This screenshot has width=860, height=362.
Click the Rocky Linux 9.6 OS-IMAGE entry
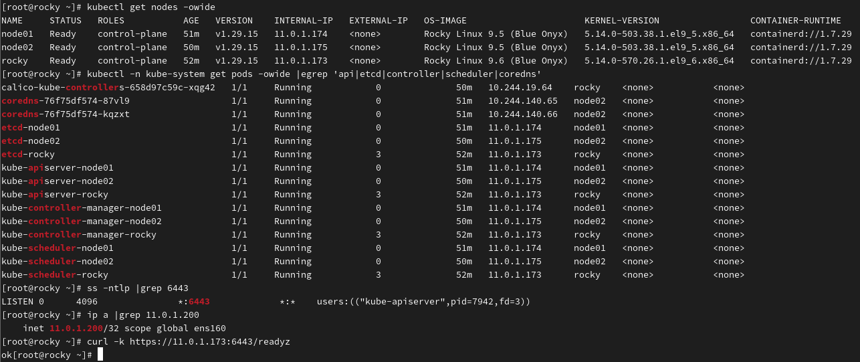[496, 60]
